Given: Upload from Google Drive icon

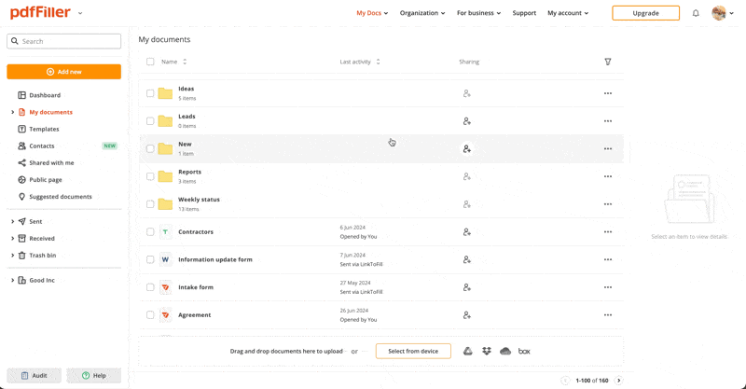Looking at the screenshot, I should click(x=468, y=352).
